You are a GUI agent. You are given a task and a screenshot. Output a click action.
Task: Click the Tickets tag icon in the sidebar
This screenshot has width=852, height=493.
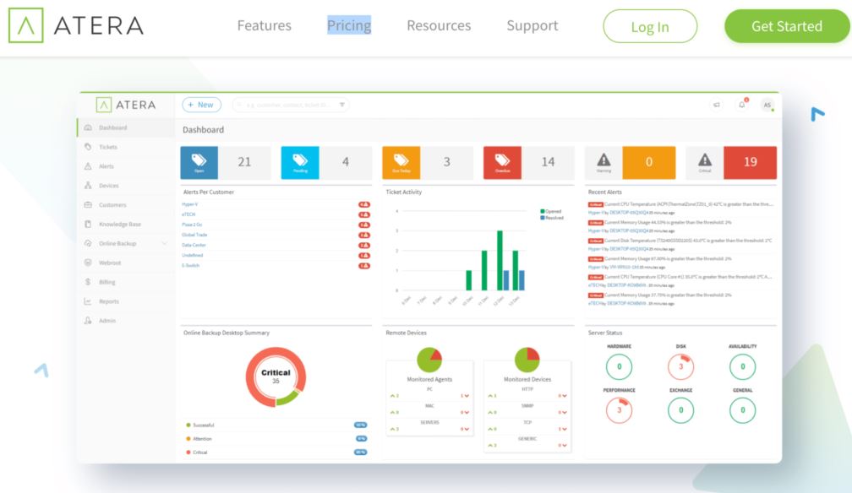pos(88,147)
